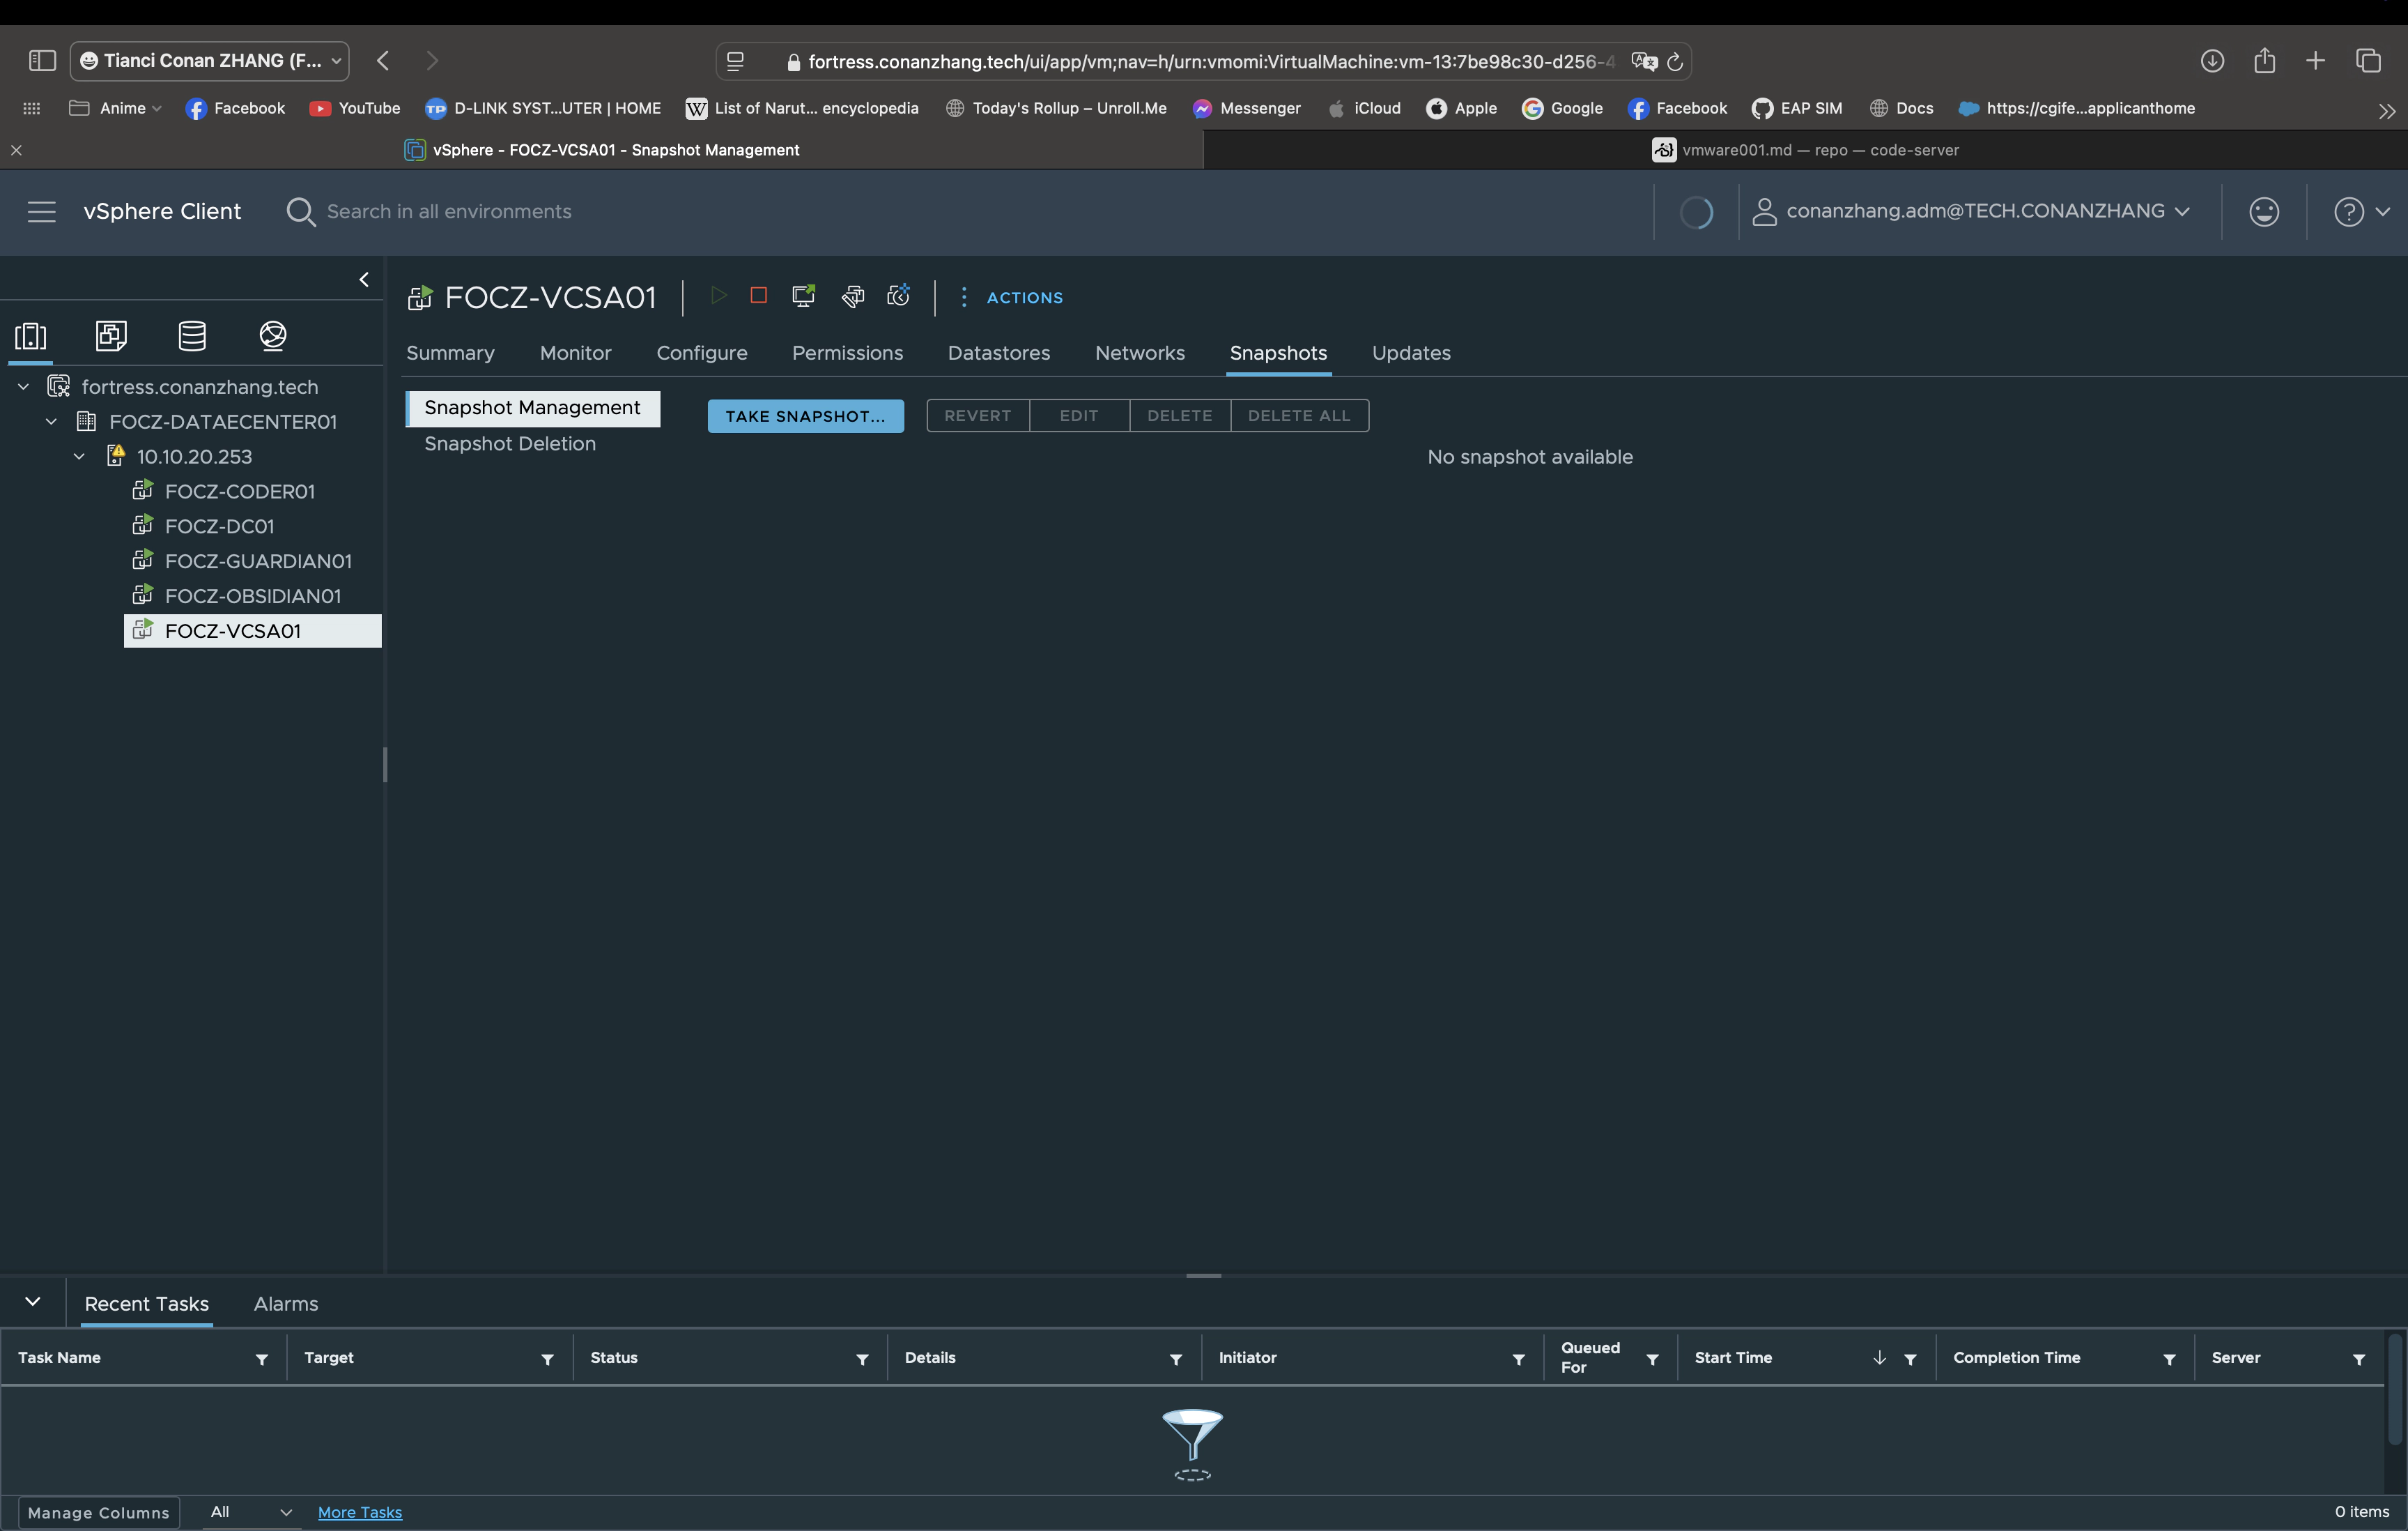Viewport: 2408px width, 1531px height.
Task: Open the Hosts and Clusters inventory view
Action: pyautogui.click(x=31, y=336)
